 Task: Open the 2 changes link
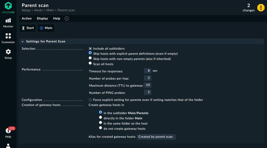point(249,7)
